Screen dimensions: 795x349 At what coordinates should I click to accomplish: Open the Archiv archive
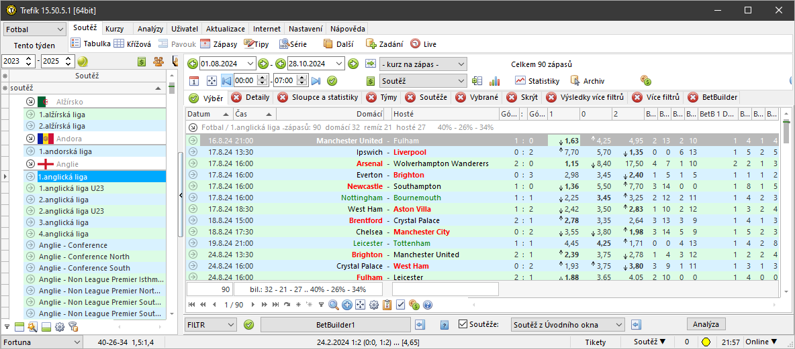tap(587, 80)
